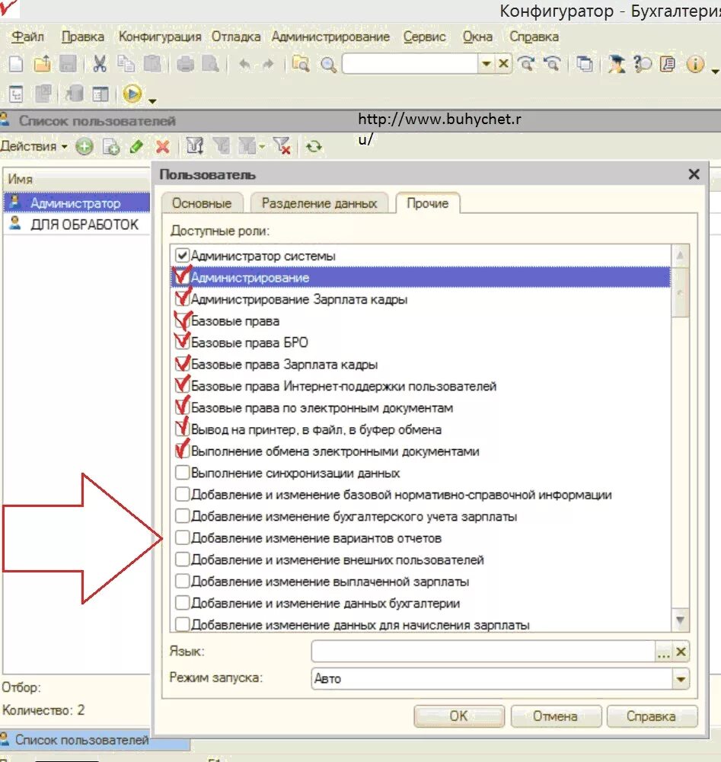Check 'Добавление и изменение данных бухгалтерии'
Viewport: 721px width, 762px height.
click(182, 603)
